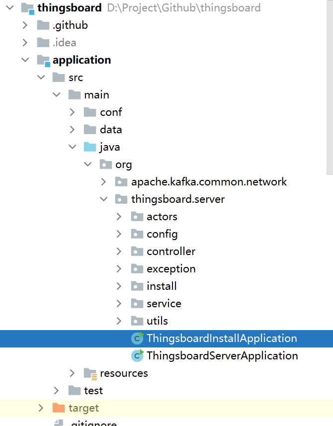
Task: Click the config package icon
Action: click(x=137, y=234)
